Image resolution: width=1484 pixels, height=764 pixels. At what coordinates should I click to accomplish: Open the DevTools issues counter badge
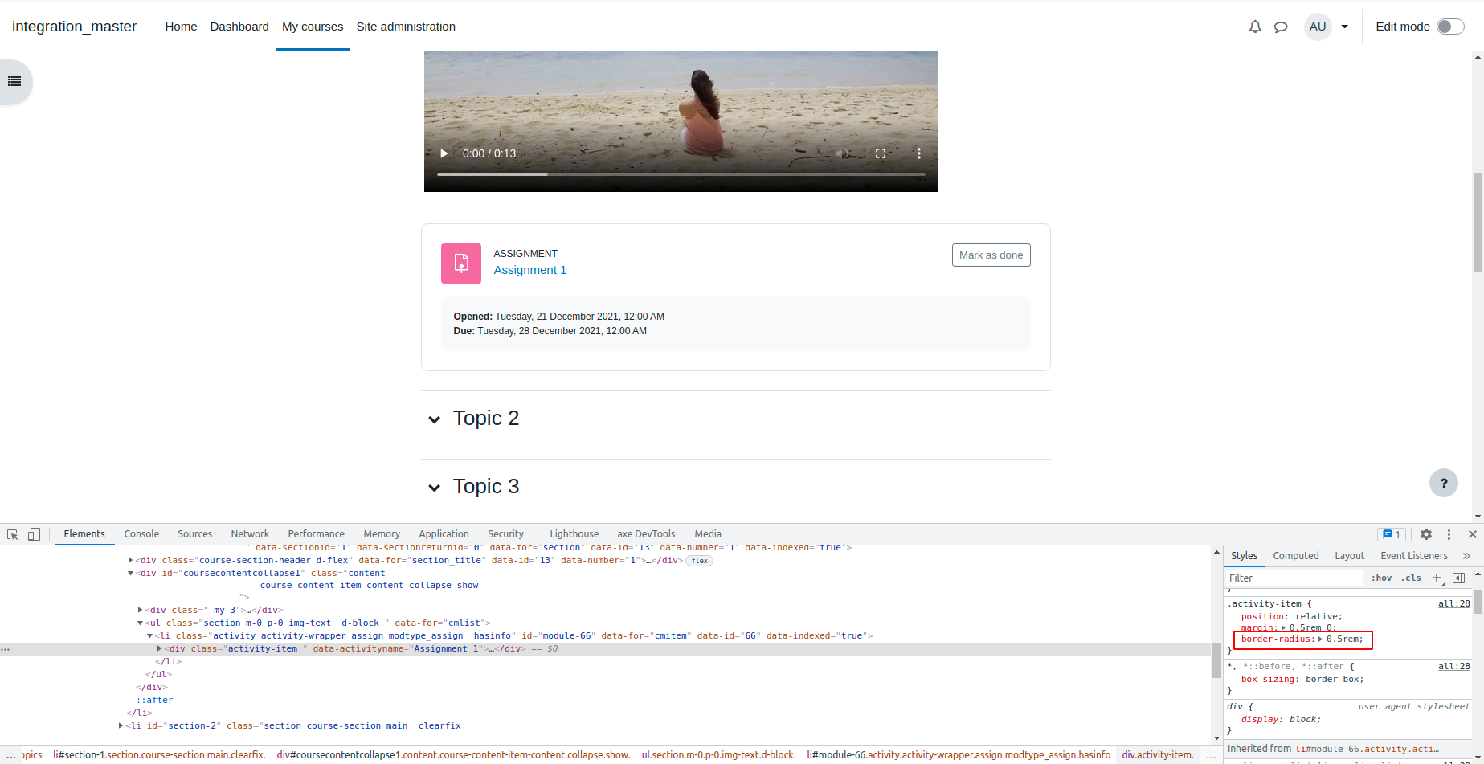[x=1392, y=534]
